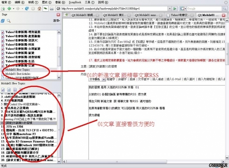Click 插入連結 insert link button
This screenshot has width=229, height=168.
(x=158, y=79)
